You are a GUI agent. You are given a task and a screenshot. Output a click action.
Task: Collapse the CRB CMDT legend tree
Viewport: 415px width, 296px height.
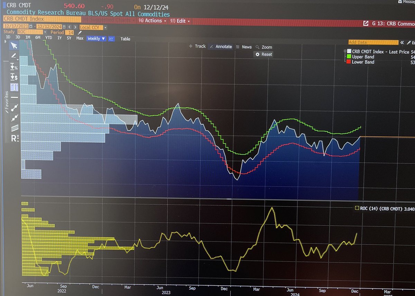[345, 51]
